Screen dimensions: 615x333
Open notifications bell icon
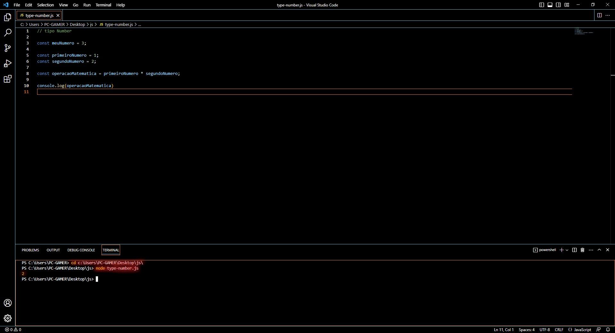coord(608,329)
